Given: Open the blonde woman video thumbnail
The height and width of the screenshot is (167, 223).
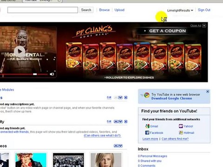Looking at the screenshot, I should [x=106, y=160].
